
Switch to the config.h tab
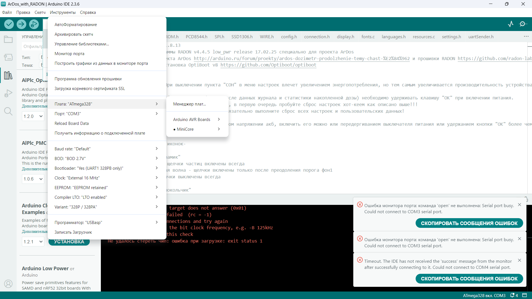tap(289, 37)
